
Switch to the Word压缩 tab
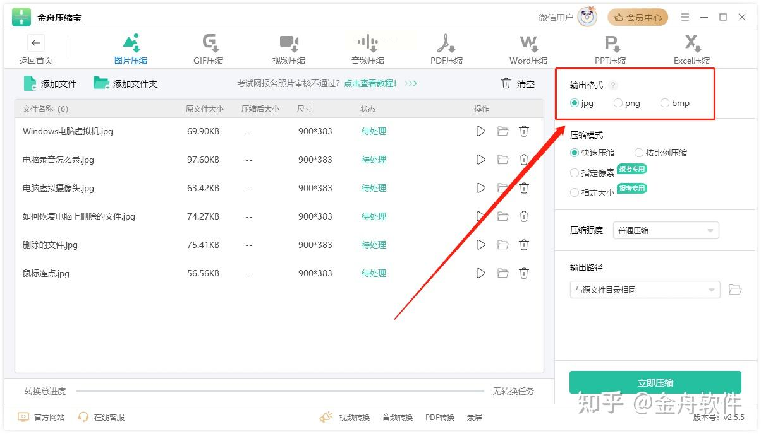pos(528,49)
